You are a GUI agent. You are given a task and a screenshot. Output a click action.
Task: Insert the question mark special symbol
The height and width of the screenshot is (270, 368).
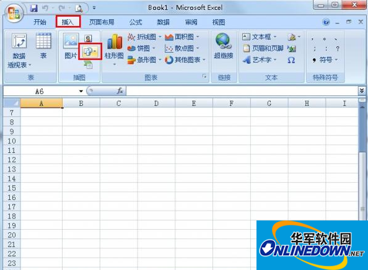(338, 49)
